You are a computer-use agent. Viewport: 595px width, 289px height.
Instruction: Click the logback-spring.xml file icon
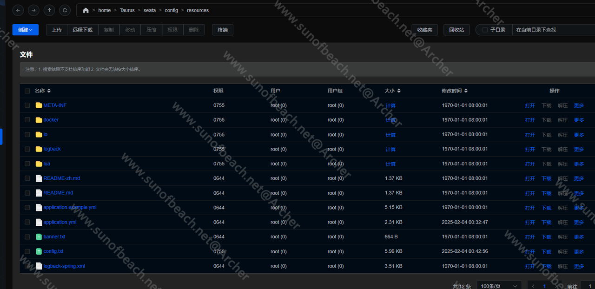click(39, 266)
